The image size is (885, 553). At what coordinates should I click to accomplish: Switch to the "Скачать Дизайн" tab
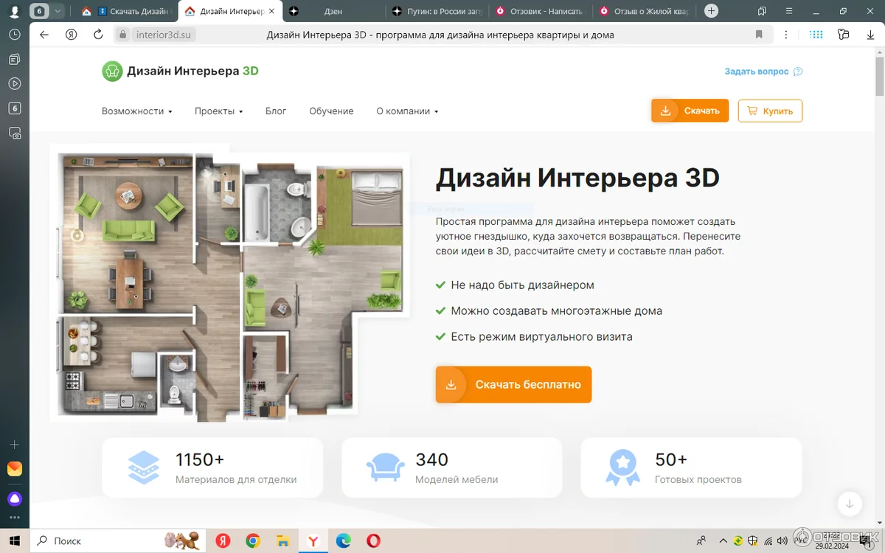(128, 11)
